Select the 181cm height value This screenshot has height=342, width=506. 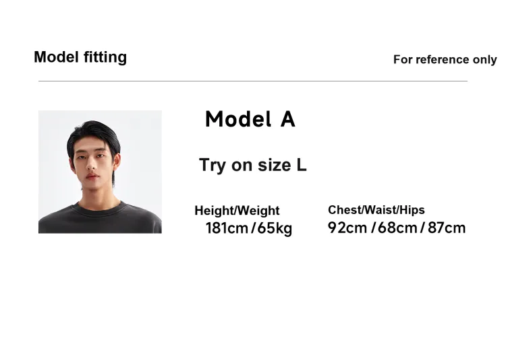pyautogui.click(x=227, y=228)
